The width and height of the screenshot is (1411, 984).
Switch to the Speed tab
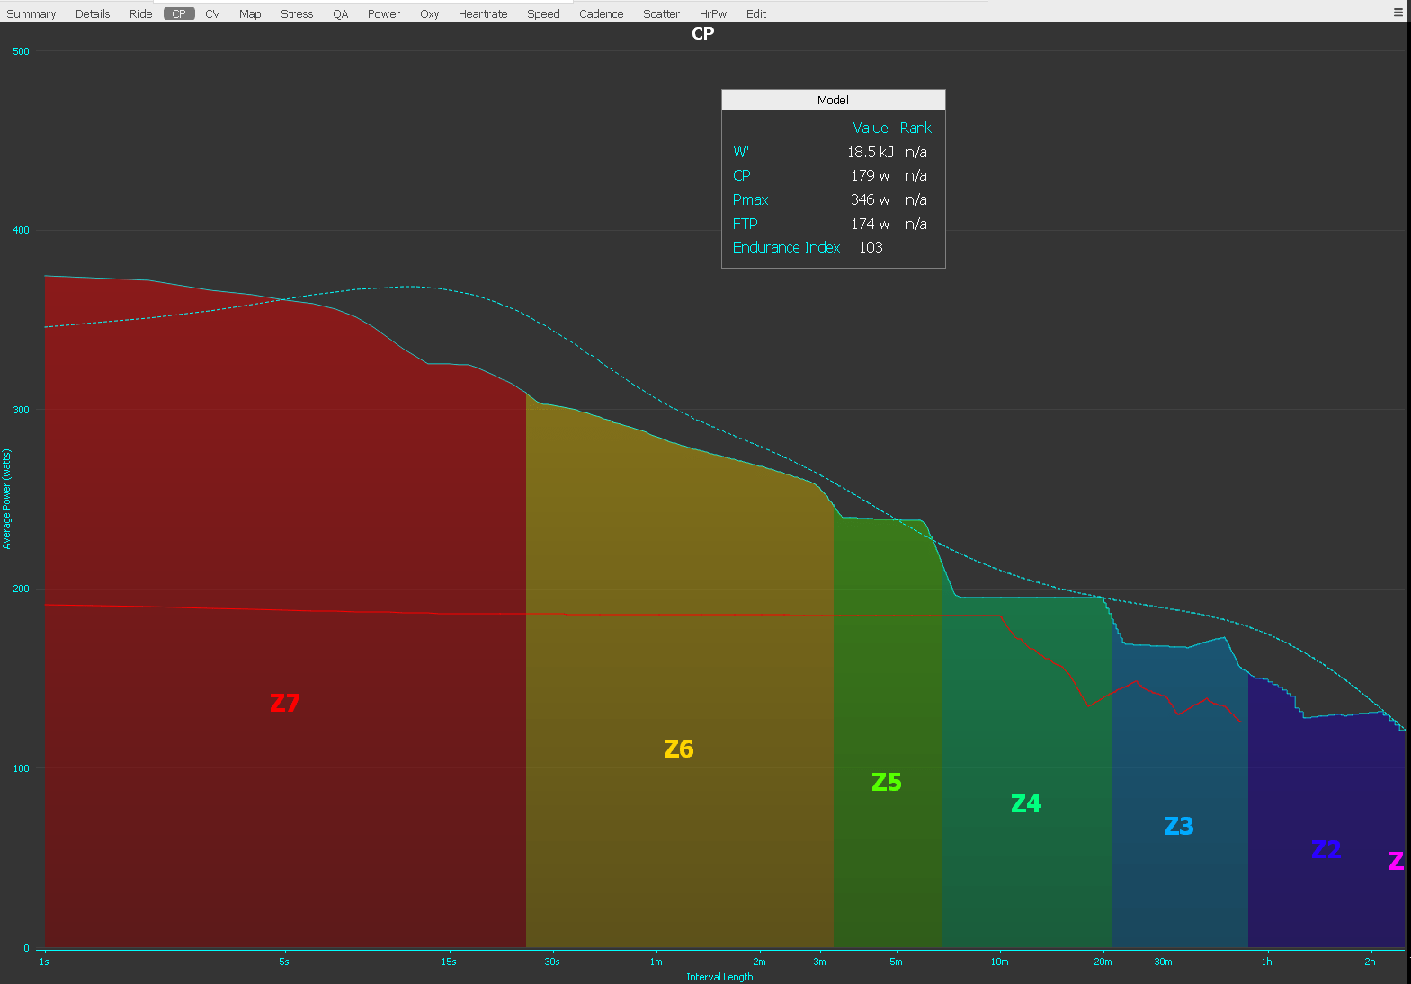point(543,13)
